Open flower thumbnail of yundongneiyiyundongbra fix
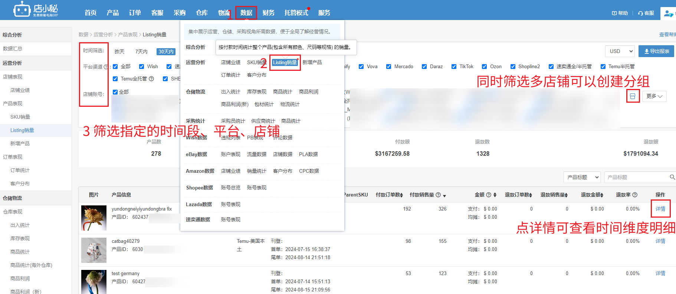This screenshot has height=294, width=676. point(94,218)
